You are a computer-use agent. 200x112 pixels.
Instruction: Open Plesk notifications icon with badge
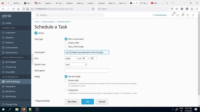click(173, 15)
